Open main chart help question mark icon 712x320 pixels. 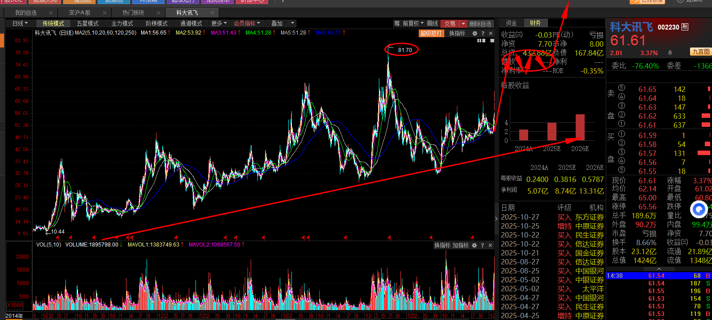[x=483, y=34]
